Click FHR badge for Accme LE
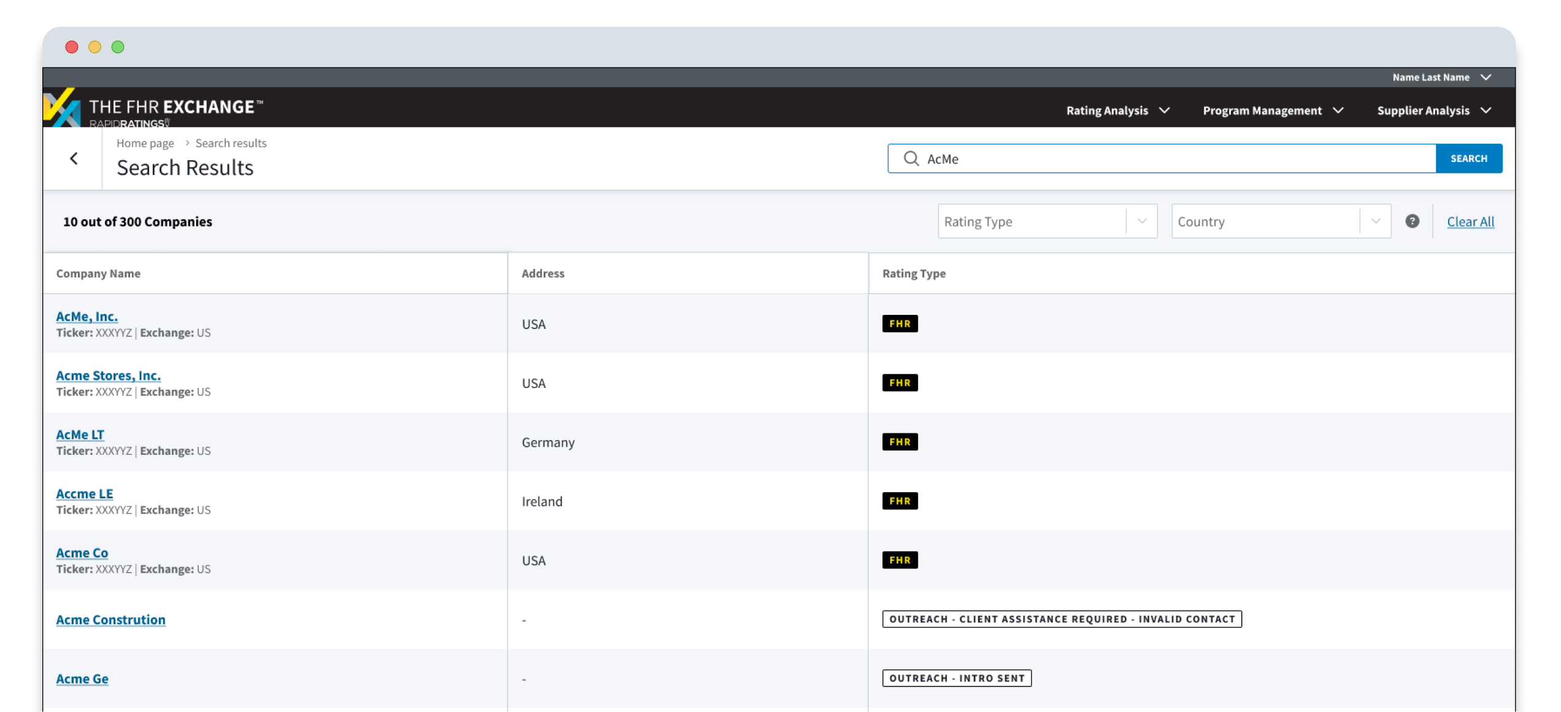The width and height of the screenshot is (1561, 712). pyautogui.click(x=900, y=501)
